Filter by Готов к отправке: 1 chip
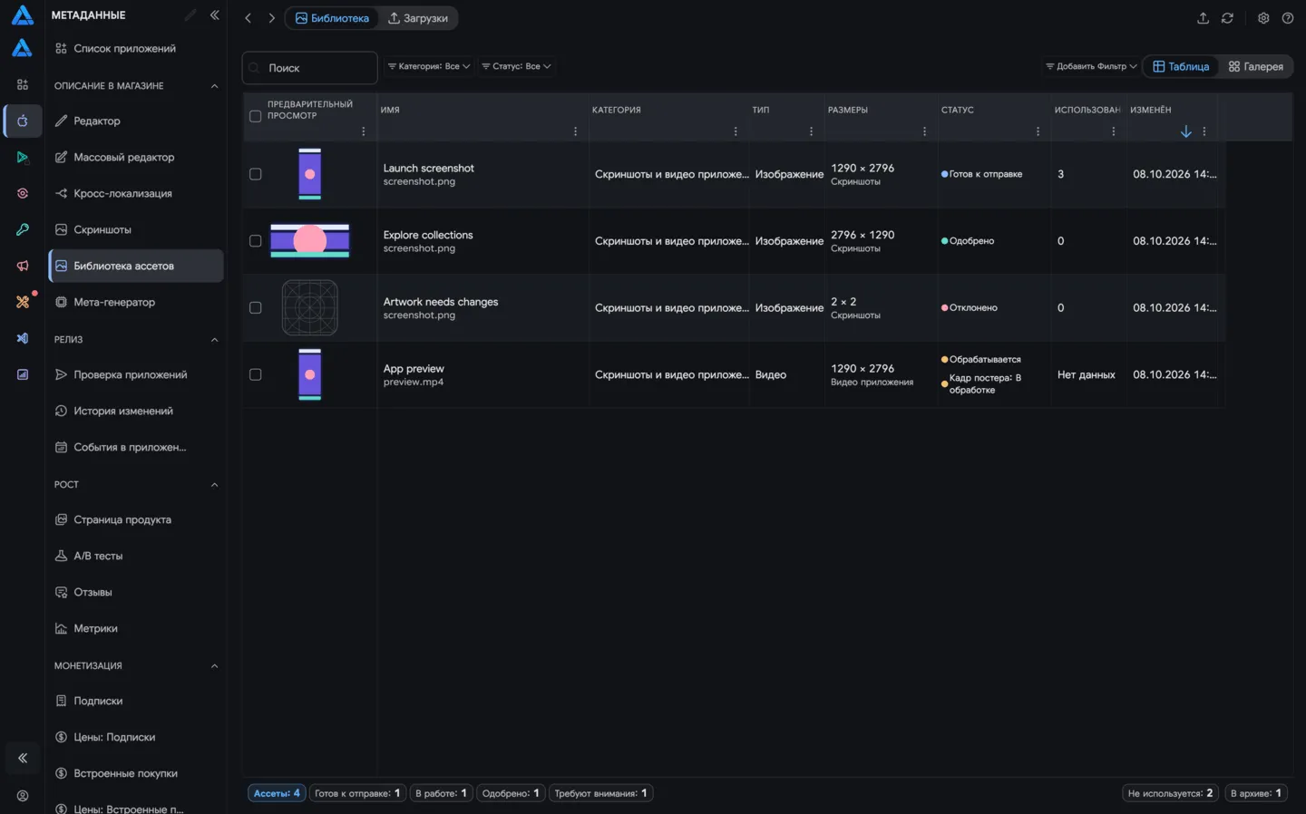 pos(357,793)
